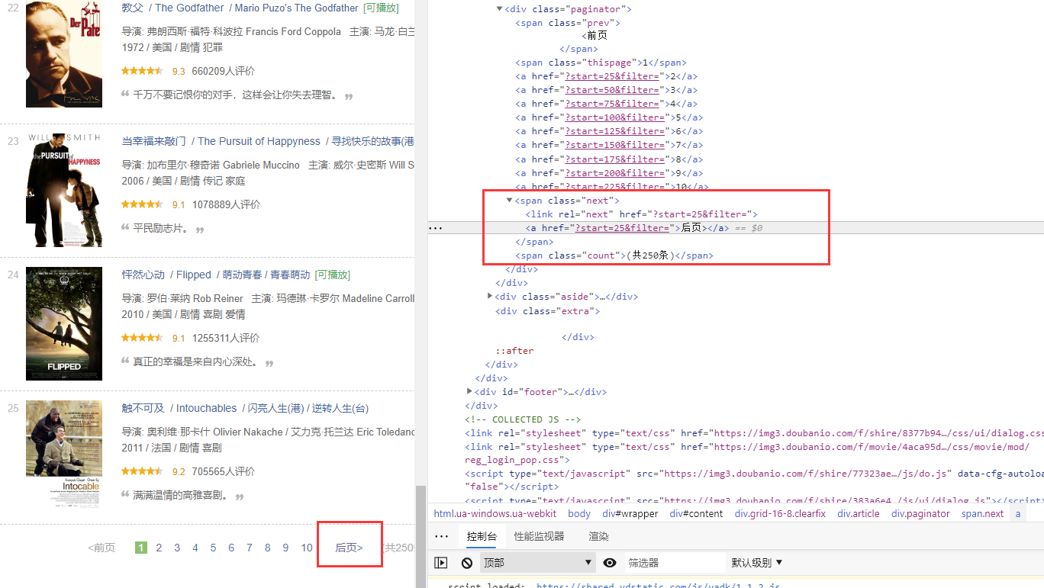Go to page 3 in pagination
The height and width of the screenshot is (588, 1044).
pos(177,548)
